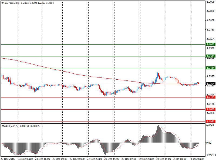The height and width of the screenshot is (162, 216).
Task: Select the 3 Jan 00:00 time label
Action: (197, 159)
